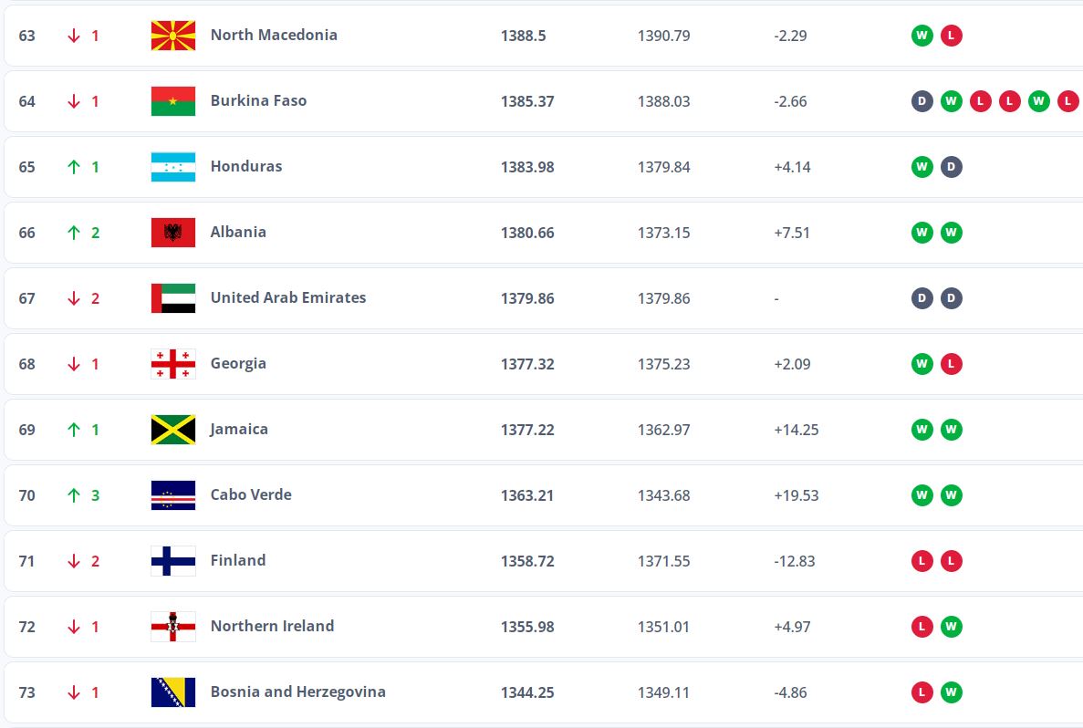Viewport: 1083px width, 728px height.
Task: Click Burkina Faso's first draw badge
Action: click(x=922, y=101)
